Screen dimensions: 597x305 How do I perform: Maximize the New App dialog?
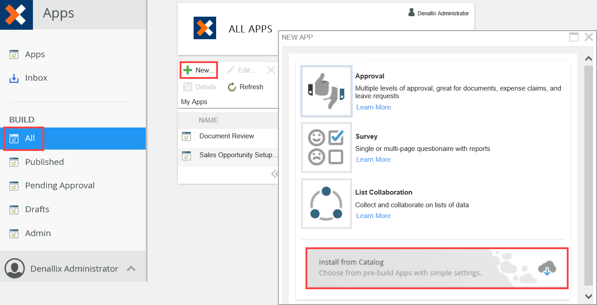coord(574,37)
